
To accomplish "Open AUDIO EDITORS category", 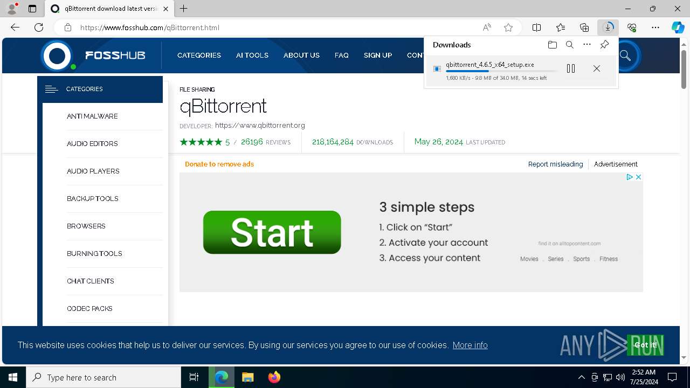I will [92, 144].
